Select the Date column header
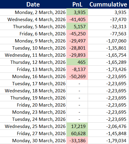This screenshot has height=144, width=129. pos(33,4)
